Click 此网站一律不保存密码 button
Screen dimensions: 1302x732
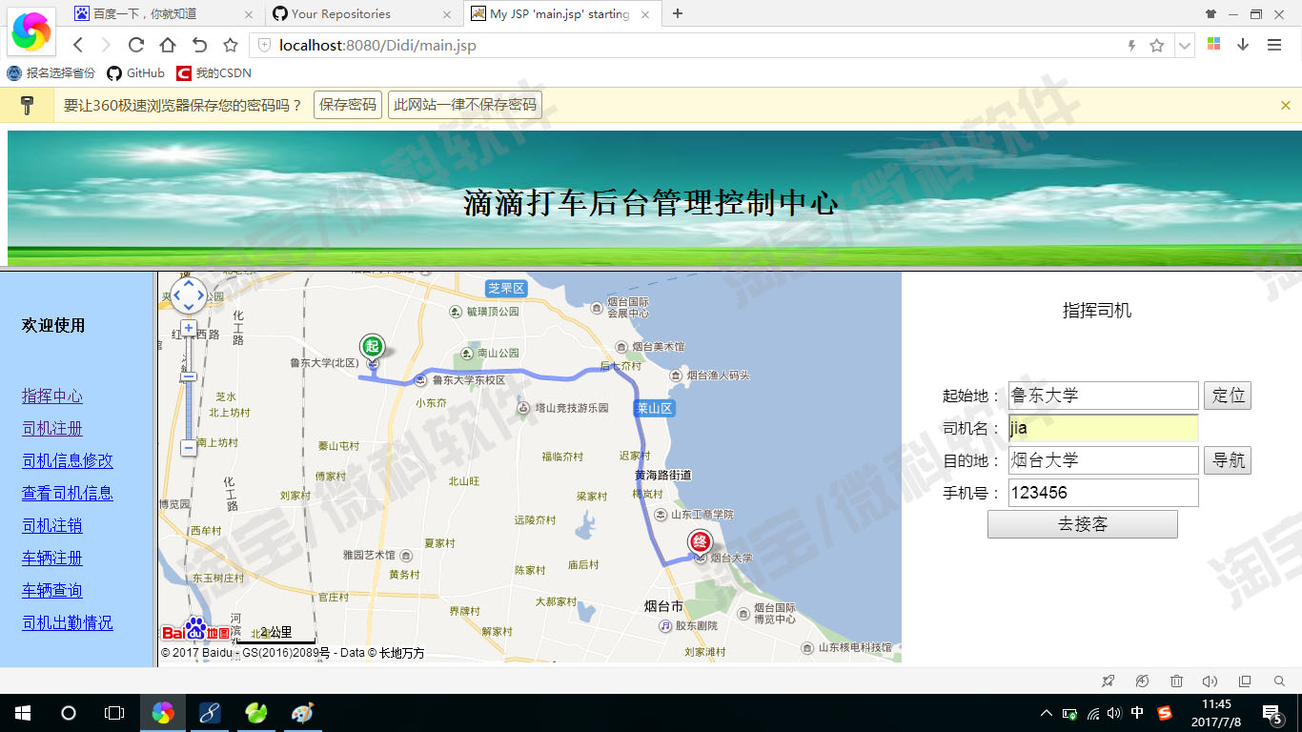(x=465, y=105)
